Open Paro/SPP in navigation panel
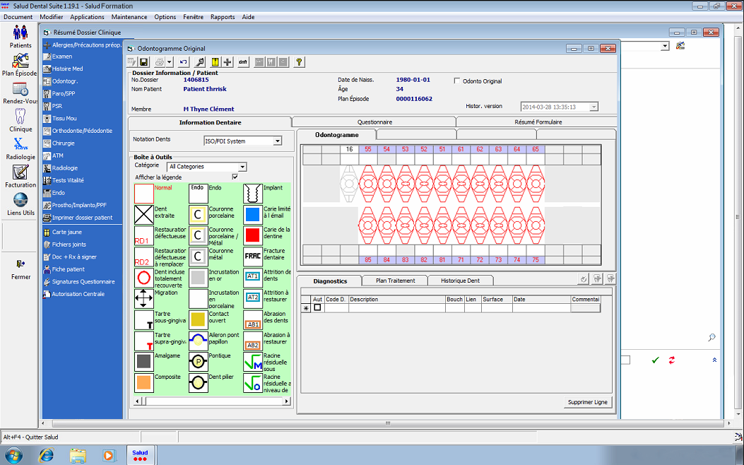Image resolution: width=744 pixels, height=465 pixels. point(59,93)
